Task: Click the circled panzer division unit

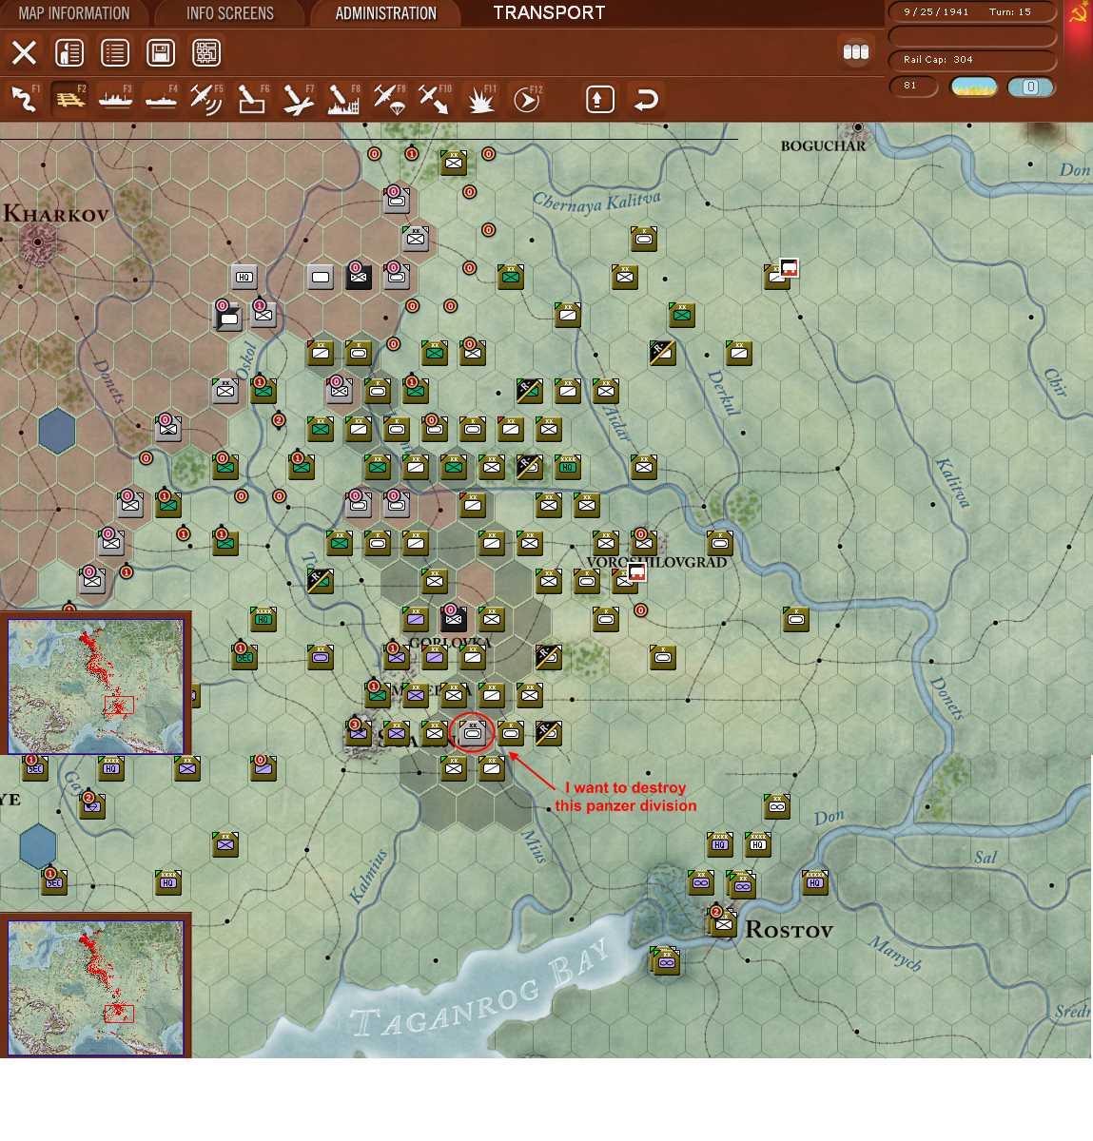Action: (x=471, y=732)
